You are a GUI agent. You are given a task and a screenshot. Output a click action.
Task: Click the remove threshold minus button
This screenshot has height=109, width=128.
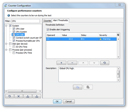pos(72,63)
